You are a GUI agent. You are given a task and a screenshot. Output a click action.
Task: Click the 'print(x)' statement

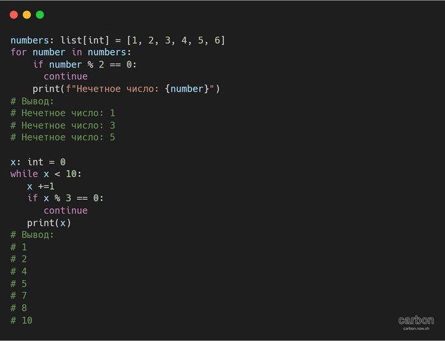pos(49,223)
